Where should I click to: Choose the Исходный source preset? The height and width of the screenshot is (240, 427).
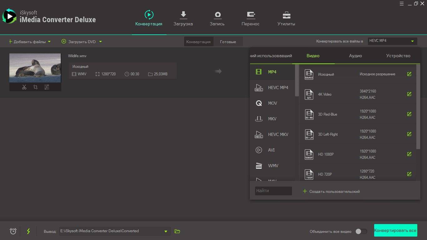(x=358, y=74)
